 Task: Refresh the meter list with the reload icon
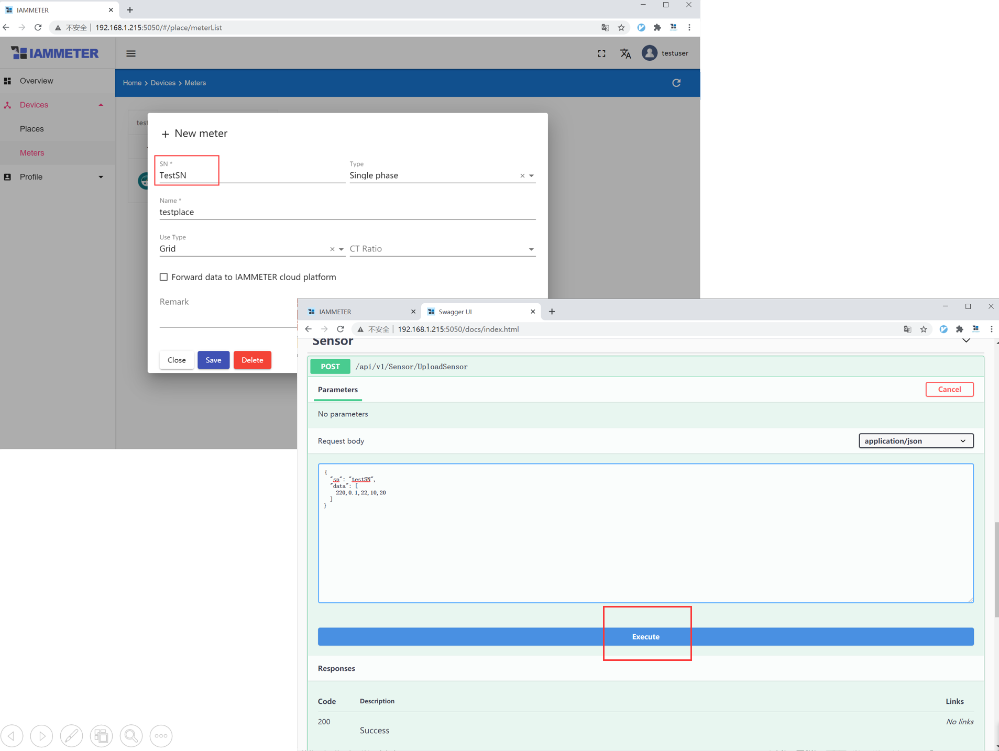676,83
